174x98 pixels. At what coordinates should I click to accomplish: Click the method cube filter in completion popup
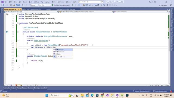tap(61, 57)
